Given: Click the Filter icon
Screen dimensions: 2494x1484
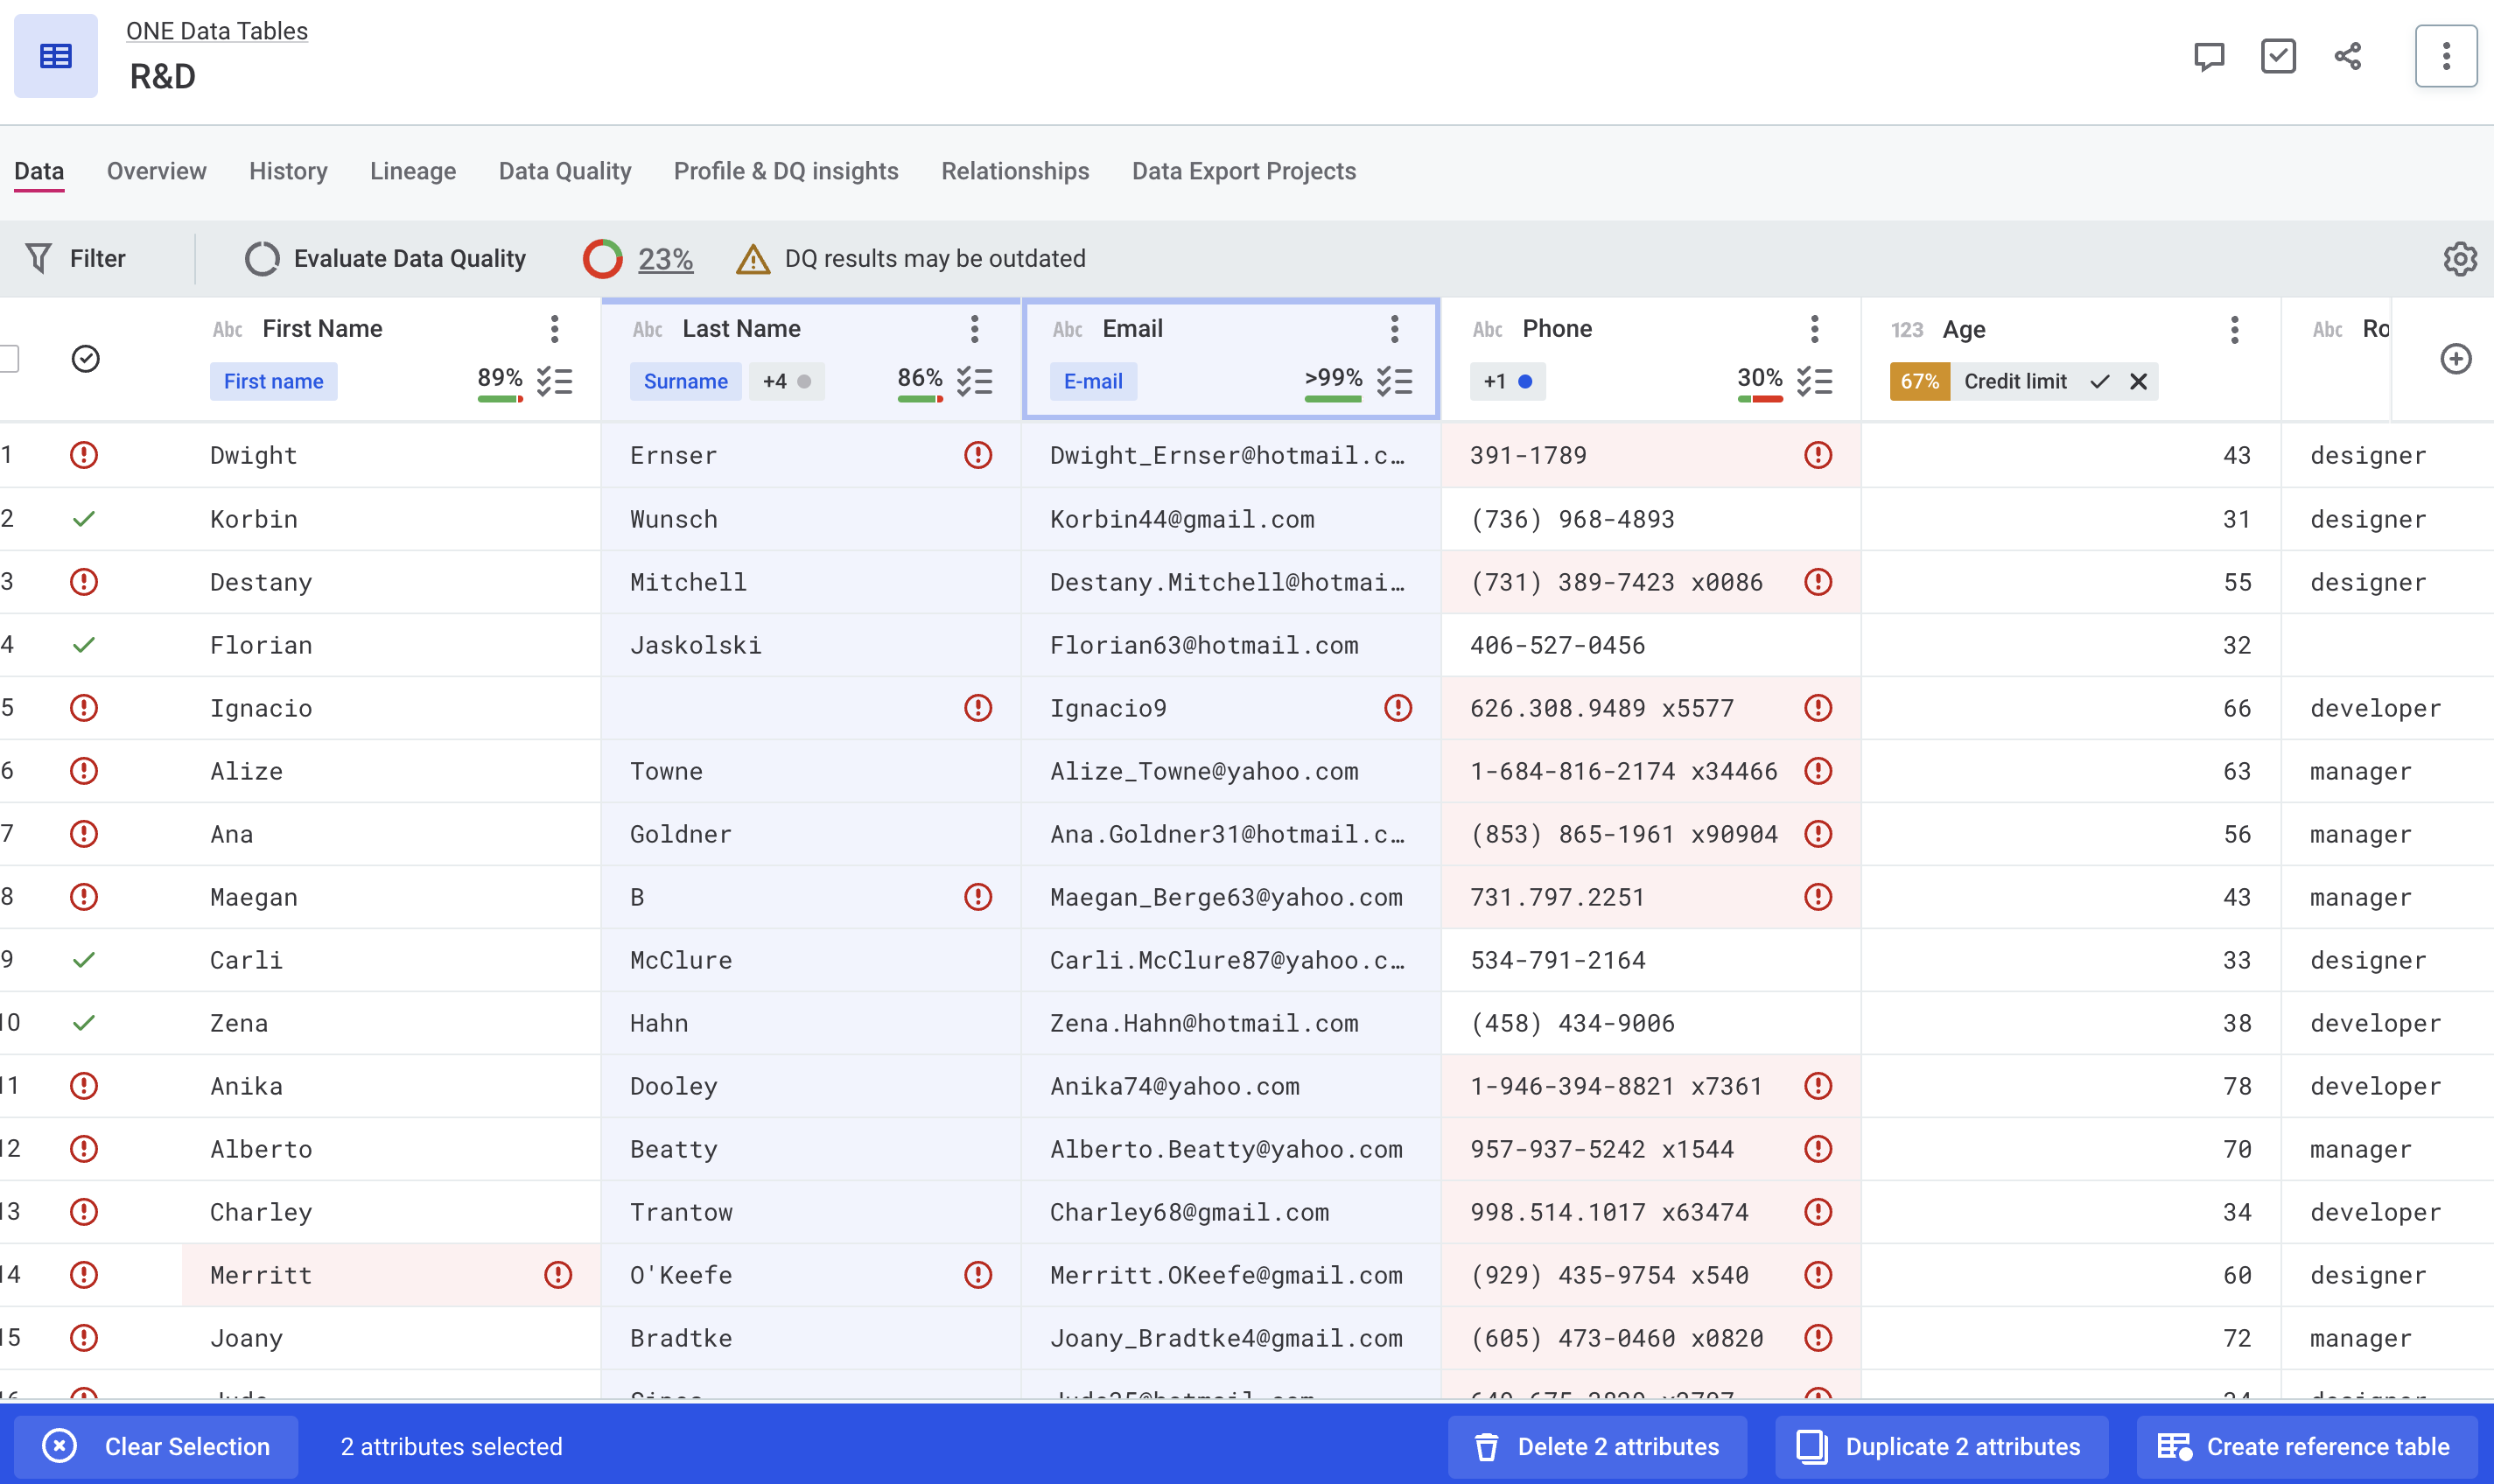Looking at the screenshot, I should tap(37, 258).
